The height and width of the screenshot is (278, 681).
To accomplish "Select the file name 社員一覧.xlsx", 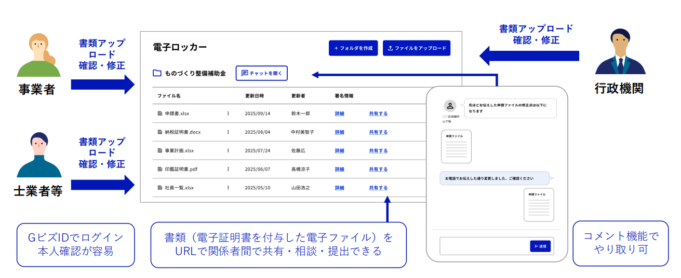I will 179,188.
